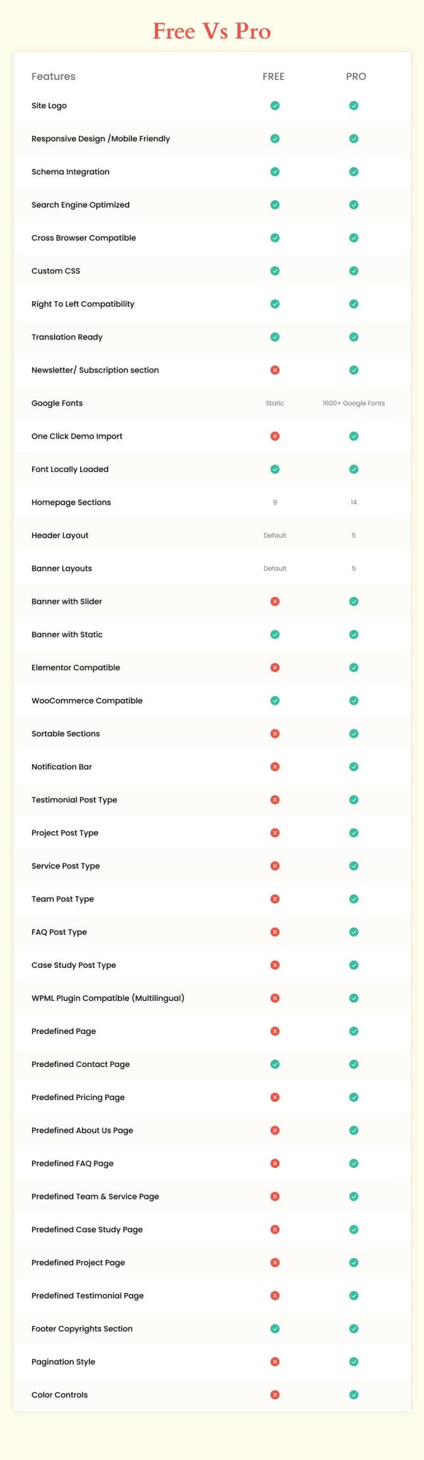Click the FREE checkmark for Site Logo

pos(275,106)
